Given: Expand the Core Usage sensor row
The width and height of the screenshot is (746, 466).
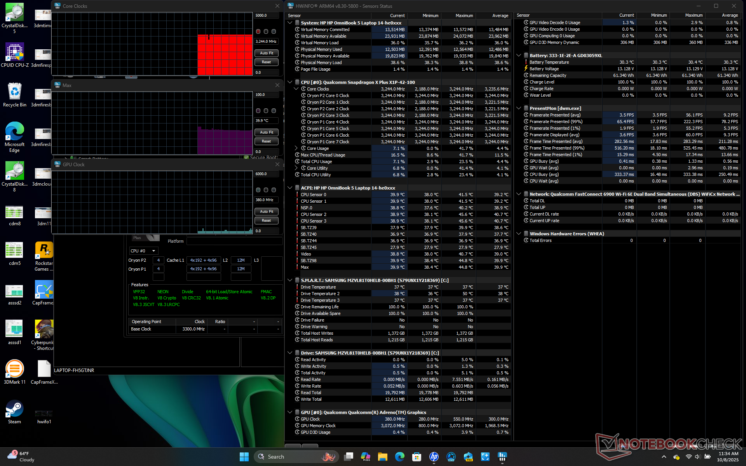Looking at the screenshot, I should point(296,148).
